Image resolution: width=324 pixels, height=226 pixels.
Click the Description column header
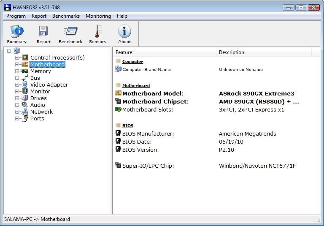264,52
